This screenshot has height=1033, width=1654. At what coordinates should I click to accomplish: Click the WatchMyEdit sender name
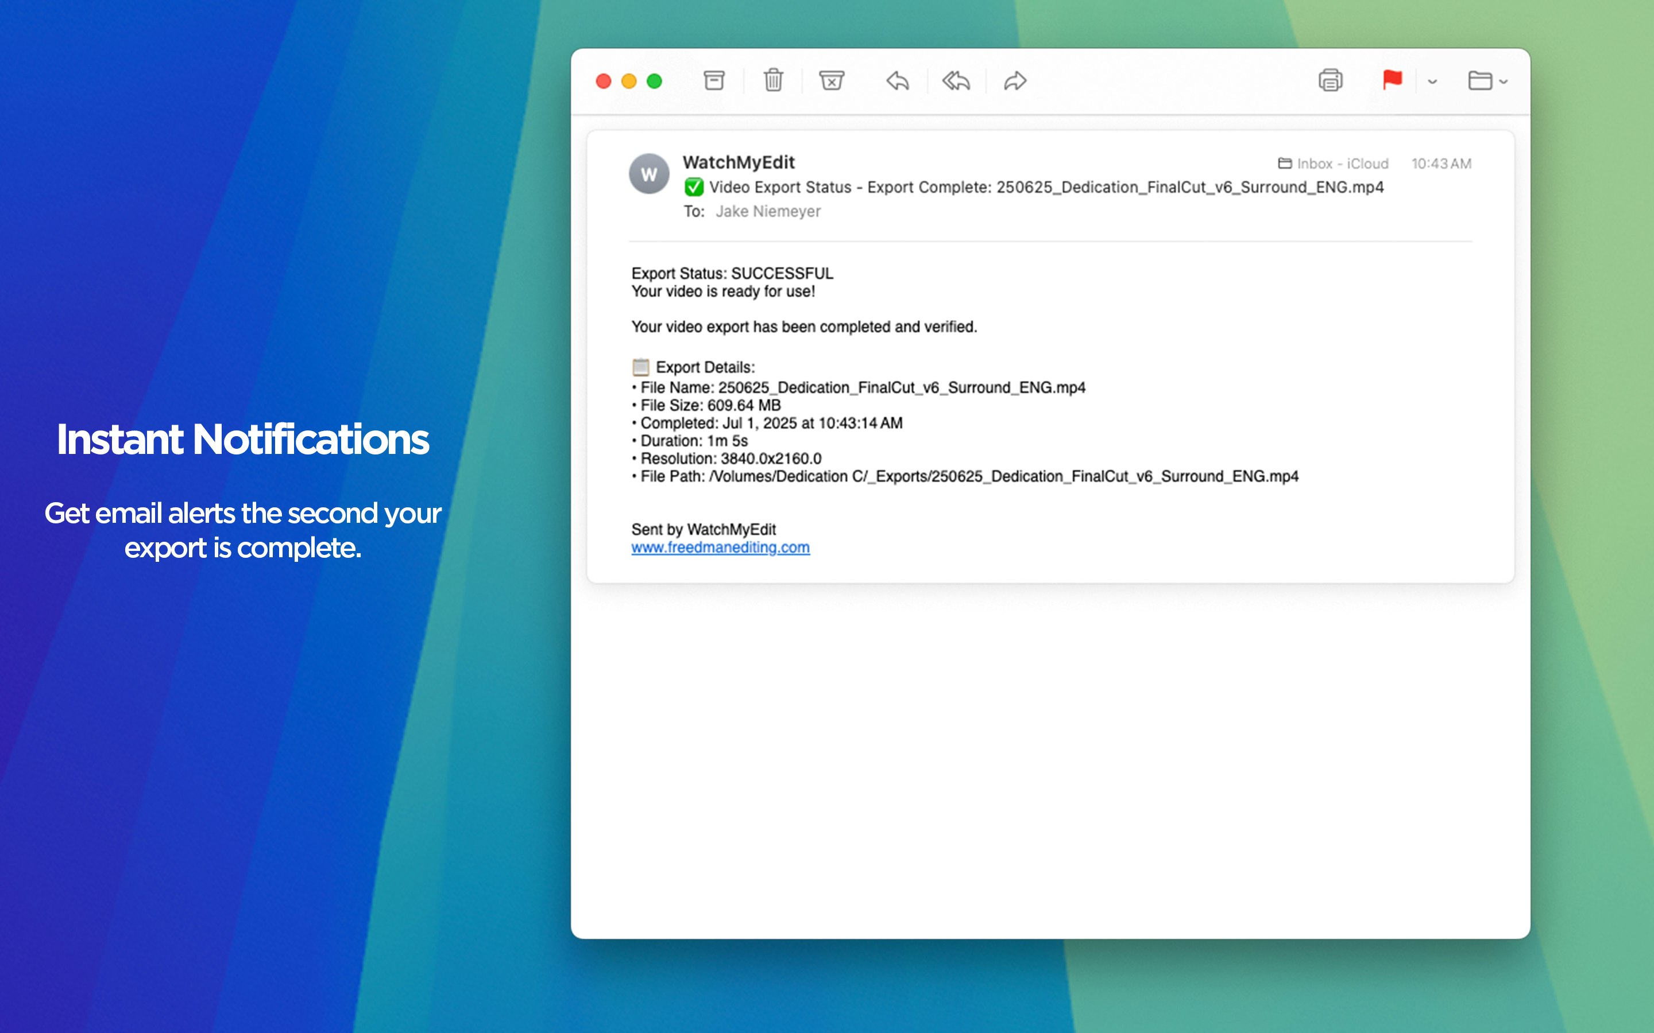point(738,162)
